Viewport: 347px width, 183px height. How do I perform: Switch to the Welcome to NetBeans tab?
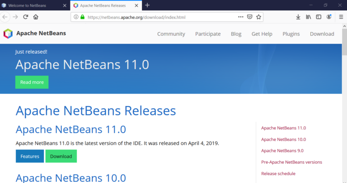31,5
